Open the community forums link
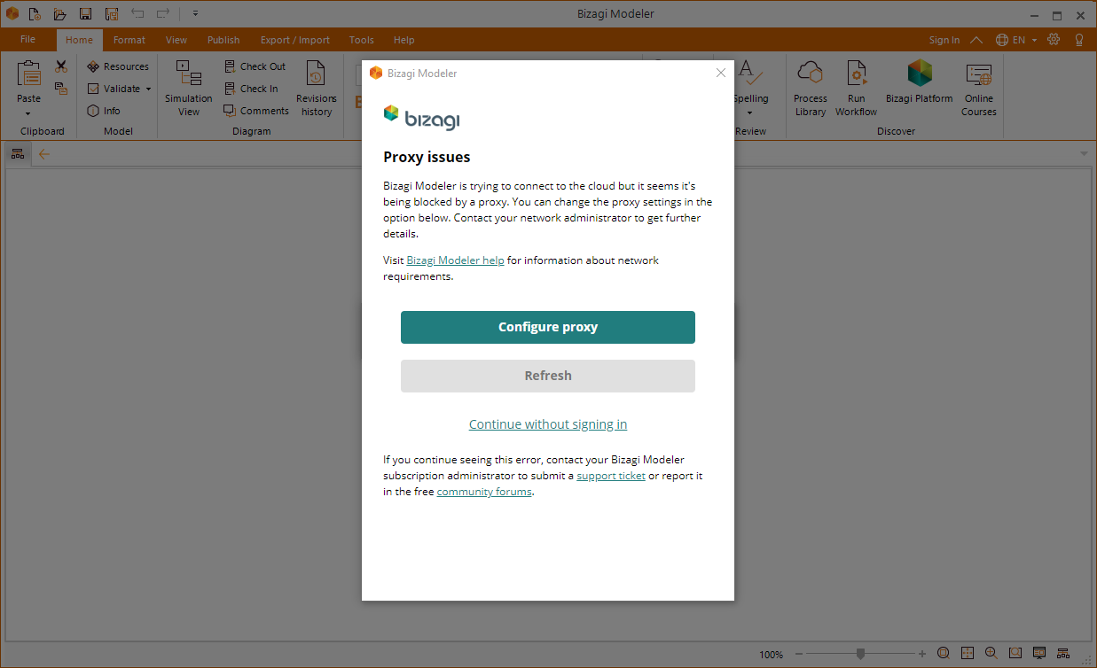 (x=484, y=492)
